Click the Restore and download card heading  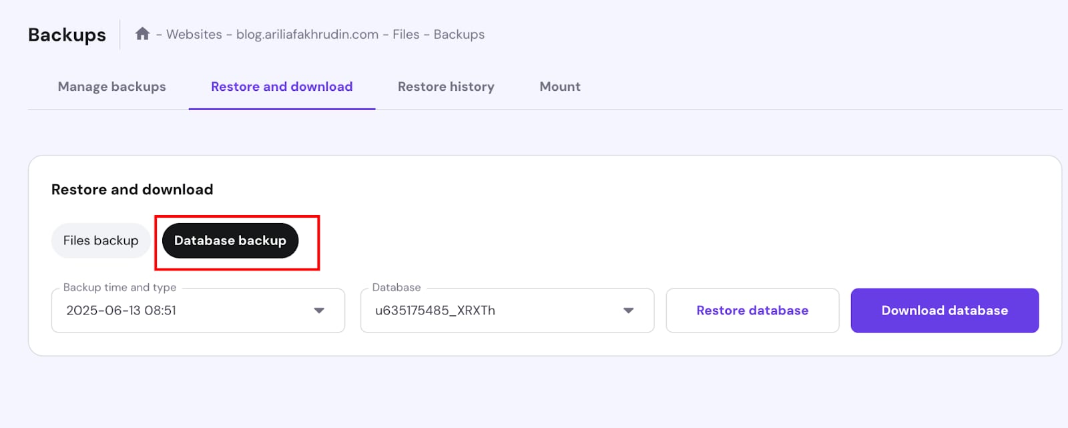pos(132,190)
